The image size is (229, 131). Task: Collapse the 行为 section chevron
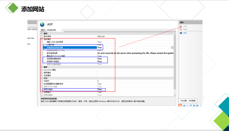pos(42,78)
